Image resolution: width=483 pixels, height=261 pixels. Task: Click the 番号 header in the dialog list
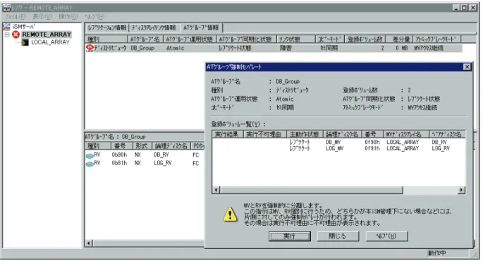coord(372,134)
